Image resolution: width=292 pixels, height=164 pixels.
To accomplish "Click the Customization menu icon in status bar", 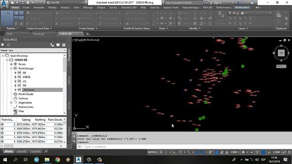I will click(x=289, y=152).
